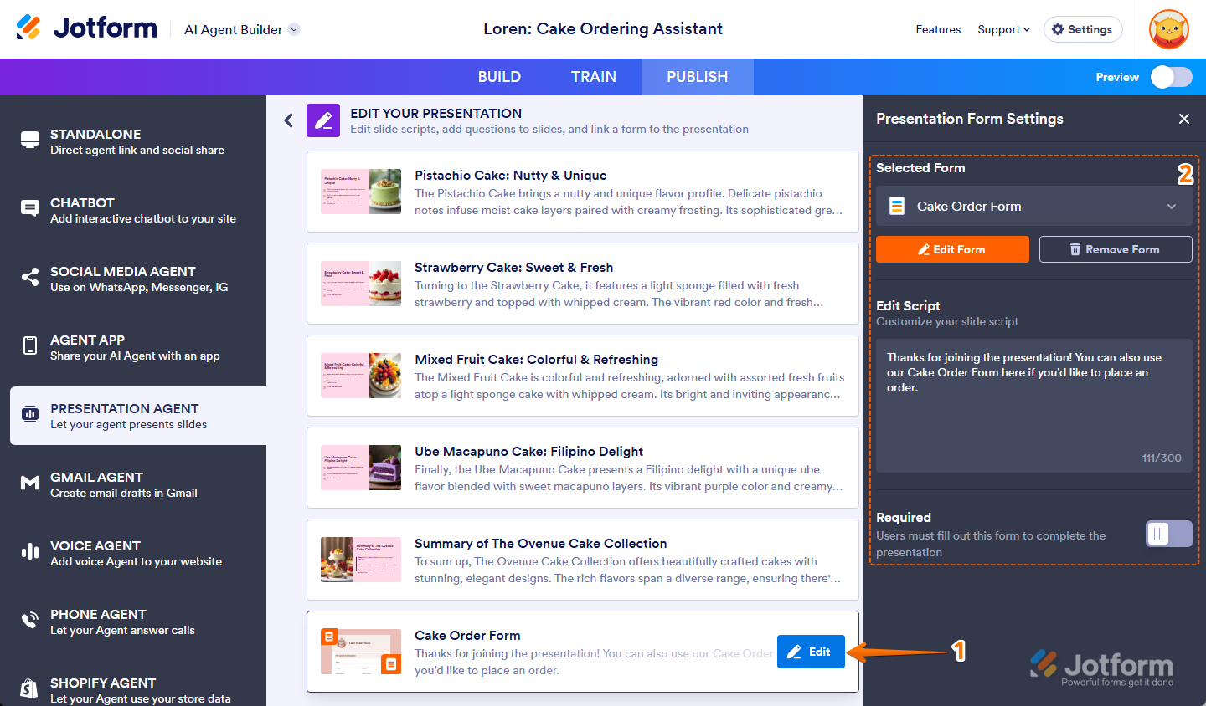
Task: Select the Ube Macapuno Cake slide thumbnail
Action: coord(361,468)
